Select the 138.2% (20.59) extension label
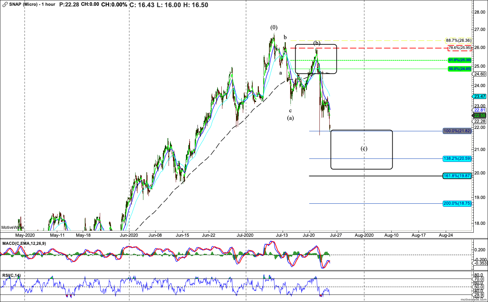The width and height of the screenshot is (488, 302). tap(457, 158)
